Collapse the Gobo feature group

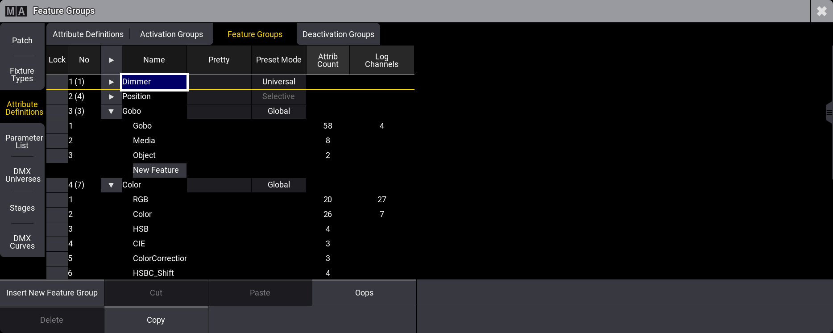point(111,112)
